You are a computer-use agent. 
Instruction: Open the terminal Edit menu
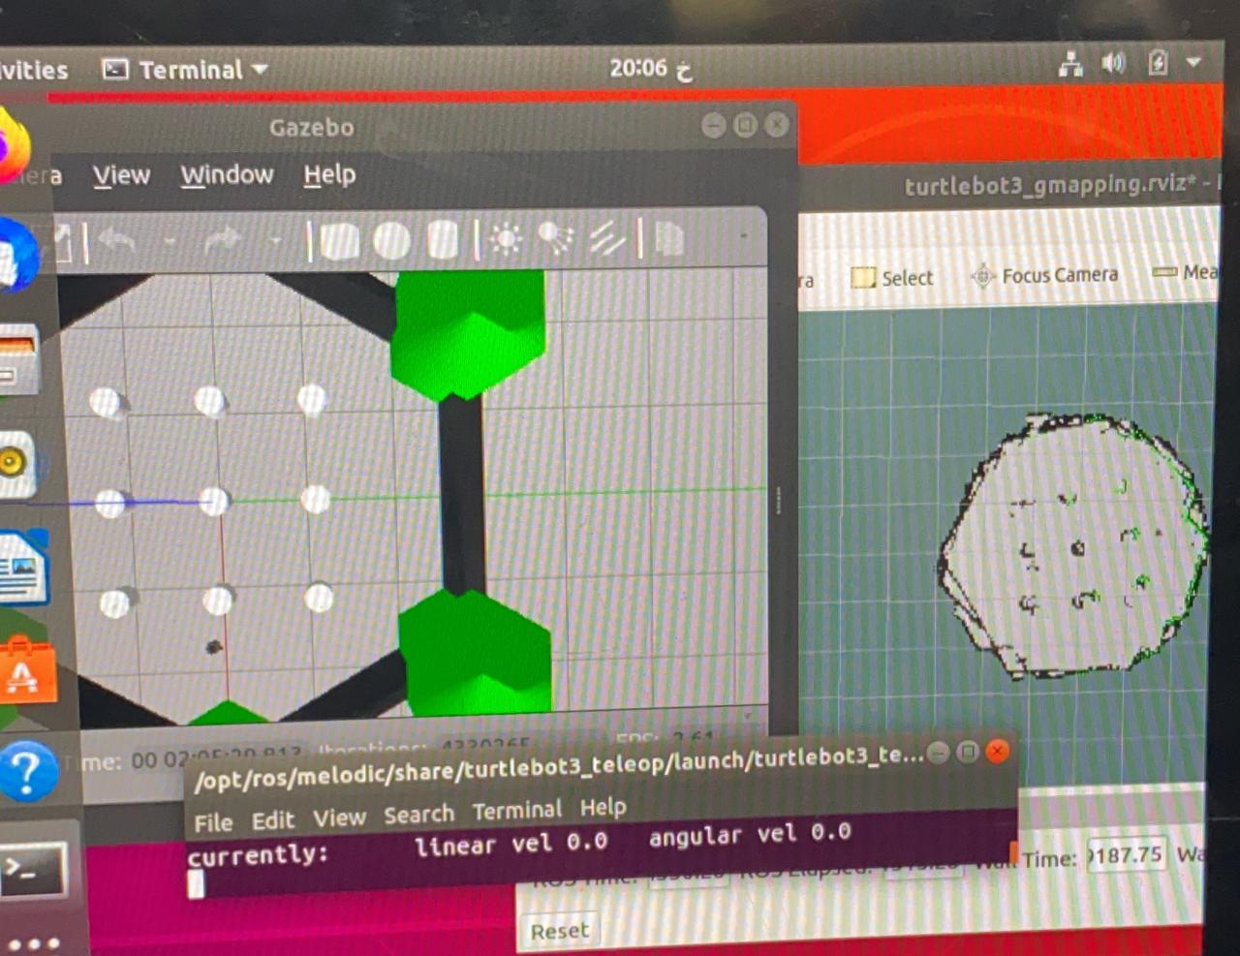[x=273, y=820]
